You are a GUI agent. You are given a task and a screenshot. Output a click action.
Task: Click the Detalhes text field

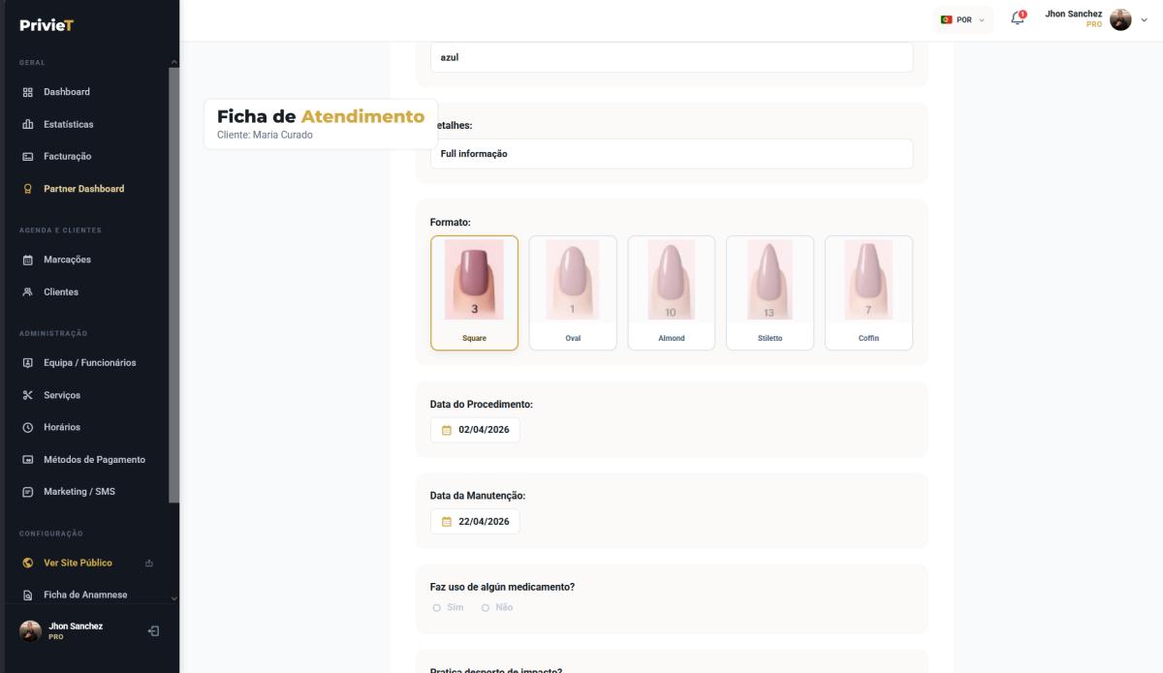(671, 154)
